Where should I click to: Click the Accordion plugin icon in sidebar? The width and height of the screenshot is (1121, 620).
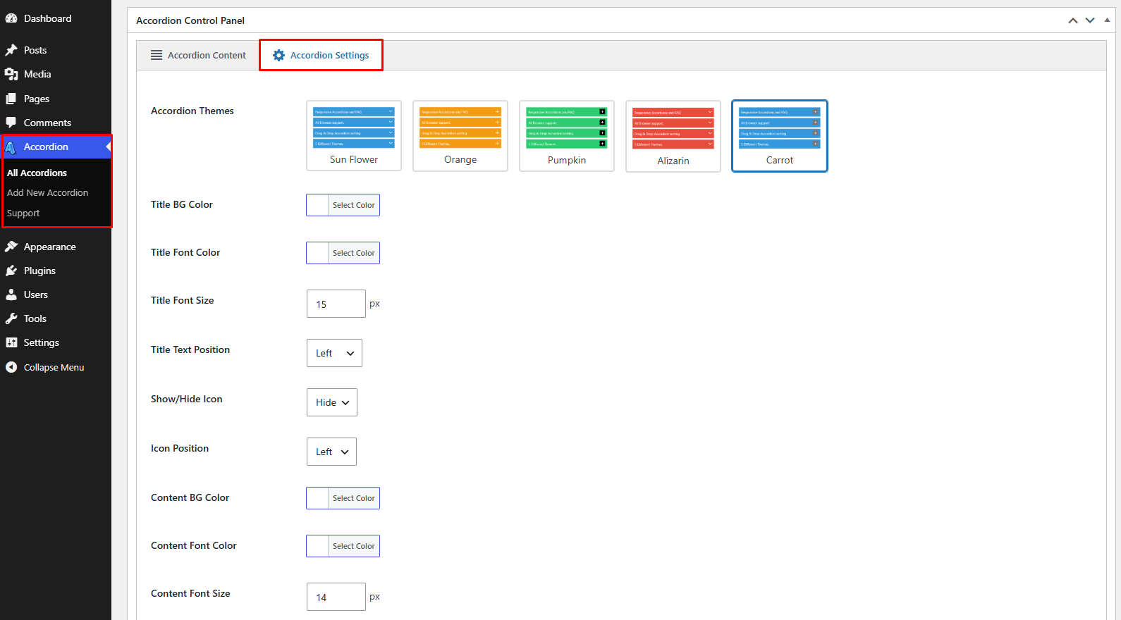click(x=11, y=147)
